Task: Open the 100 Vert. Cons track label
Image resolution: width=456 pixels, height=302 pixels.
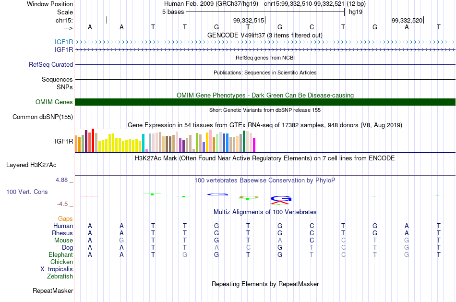Action: (x=27, y=192)
